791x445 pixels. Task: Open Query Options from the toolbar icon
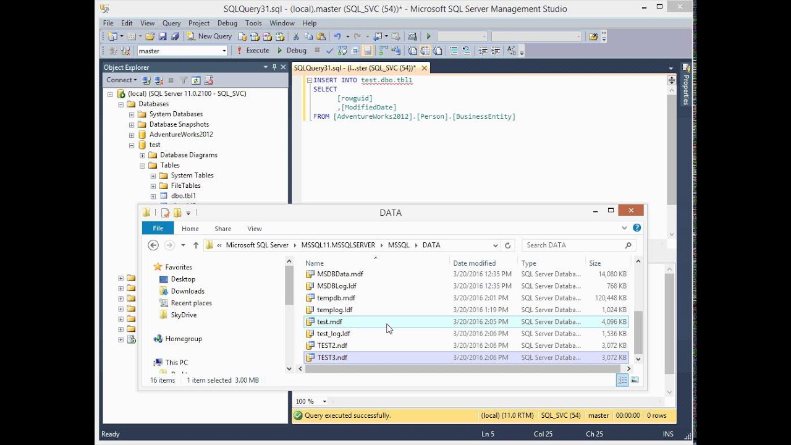pyautogui.click(x=355, y=51)
